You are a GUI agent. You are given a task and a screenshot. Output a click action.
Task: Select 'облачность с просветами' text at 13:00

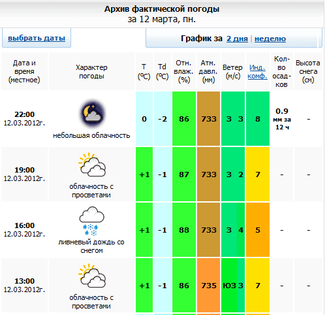point(91,302)
